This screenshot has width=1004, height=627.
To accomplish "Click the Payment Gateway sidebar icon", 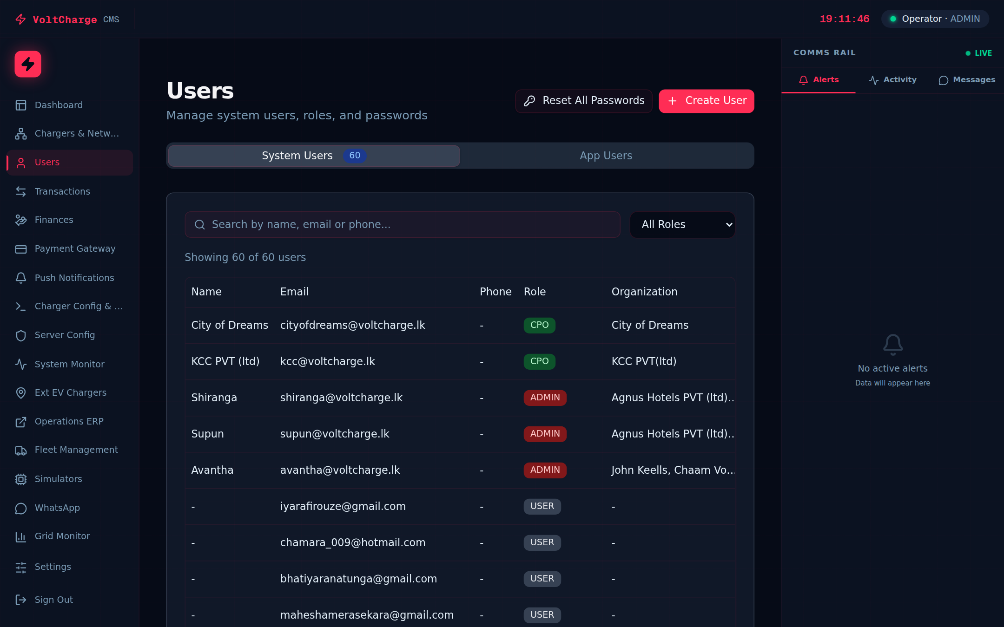I will click(21, 249).
